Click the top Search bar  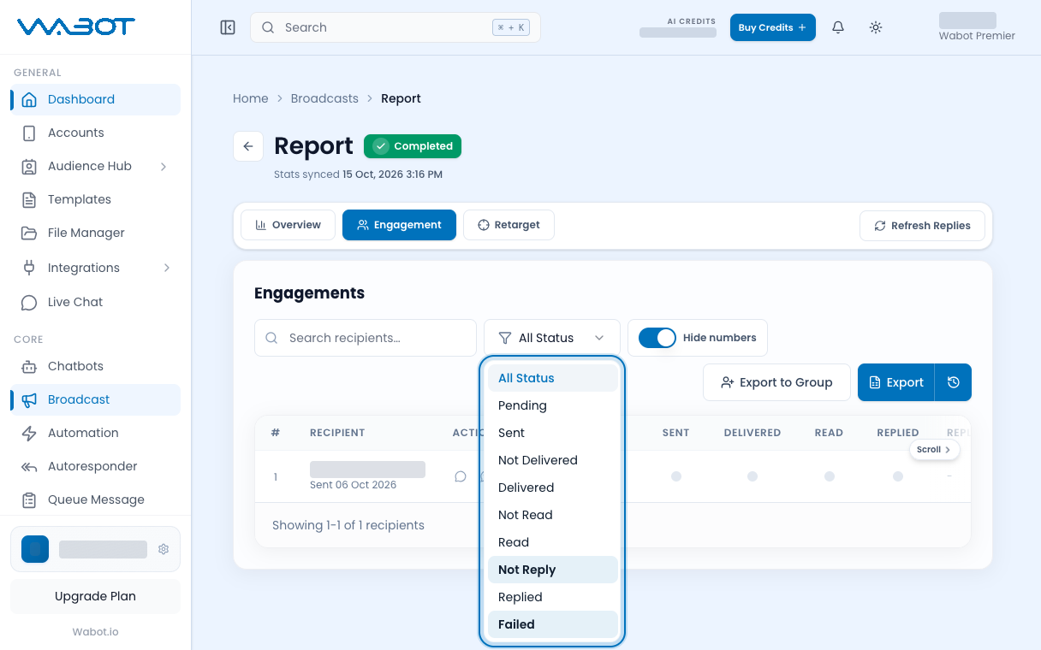tap(396, 27)
